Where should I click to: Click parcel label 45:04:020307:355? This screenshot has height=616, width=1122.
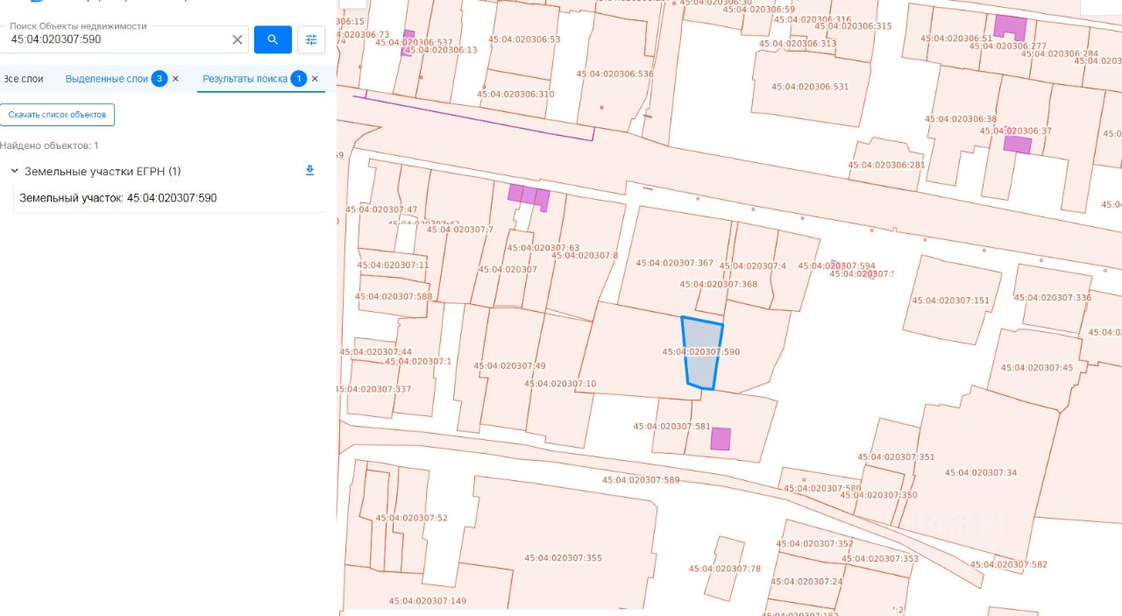pyautogui.click(x=564, y=558)
